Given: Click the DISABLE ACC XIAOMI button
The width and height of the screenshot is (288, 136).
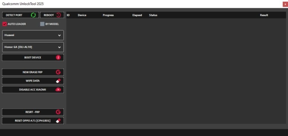Looking at the screenshot, I should coord(32,90).
